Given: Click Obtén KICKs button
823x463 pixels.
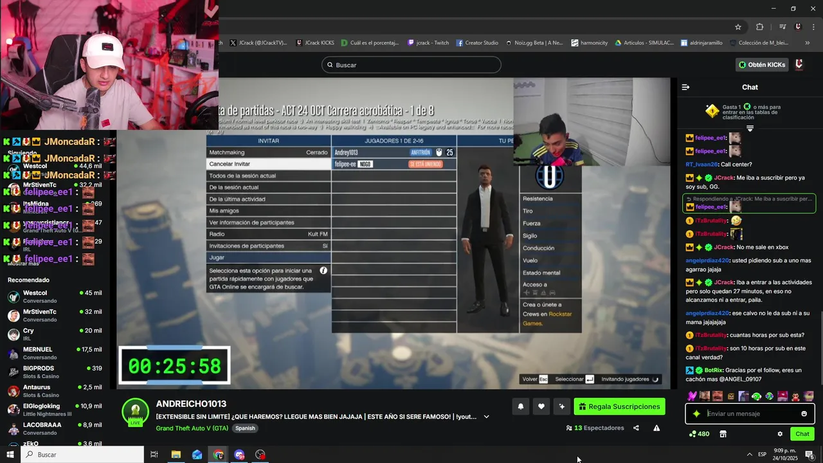Looking at the screenshot, I should click(762, 65).
